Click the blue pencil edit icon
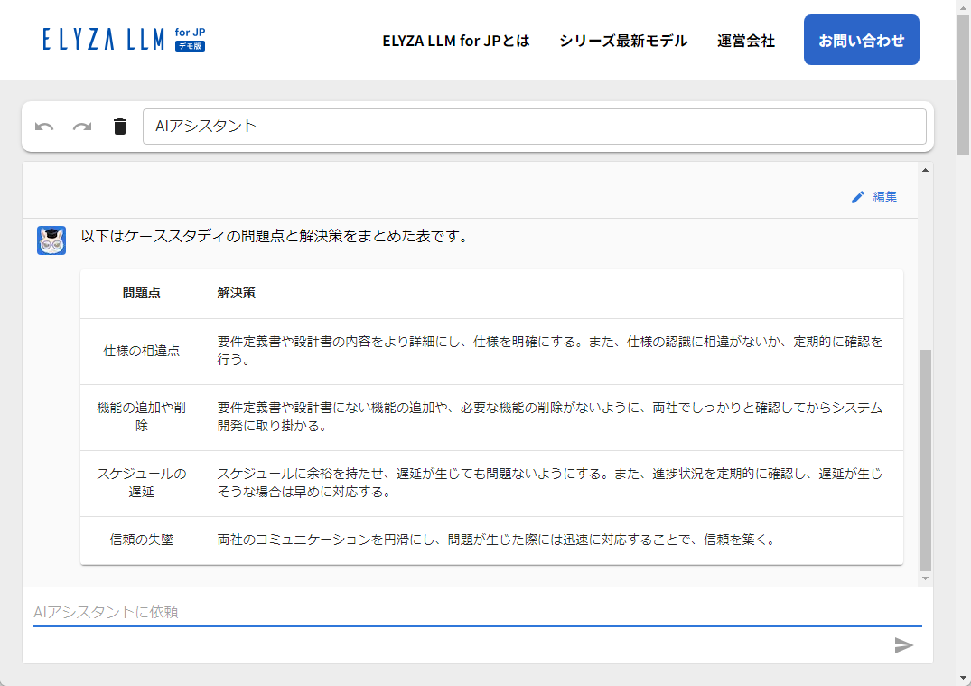Image resolution: width=971 pixels, height=686 pixels. click(x=857, y=196)
